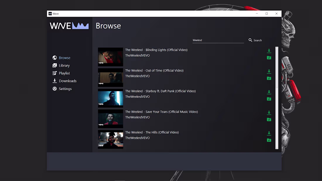
Task: Open the Out of Time video title
Action: 154,70
